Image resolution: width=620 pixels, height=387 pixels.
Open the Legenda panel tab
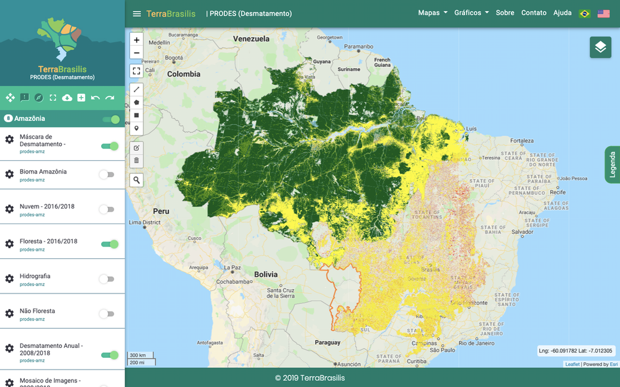tap(613, 165)
